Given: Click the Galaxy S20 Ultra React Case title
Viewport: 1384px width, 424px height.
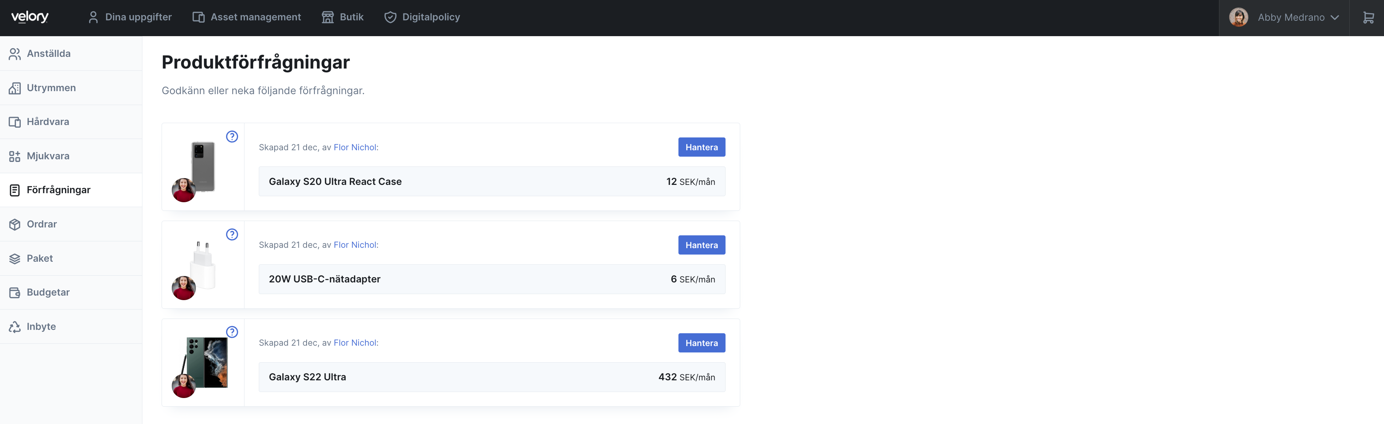Looking at the screenshot, I should click(x=335, y=181).
